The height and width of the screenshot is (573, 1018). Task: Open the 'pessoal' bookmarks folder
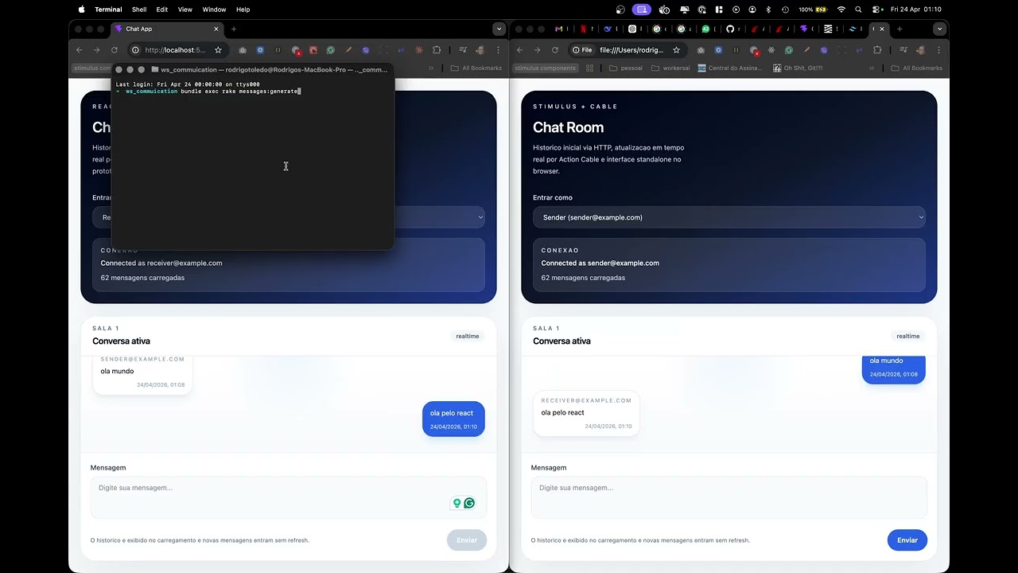tap(626, 68)
